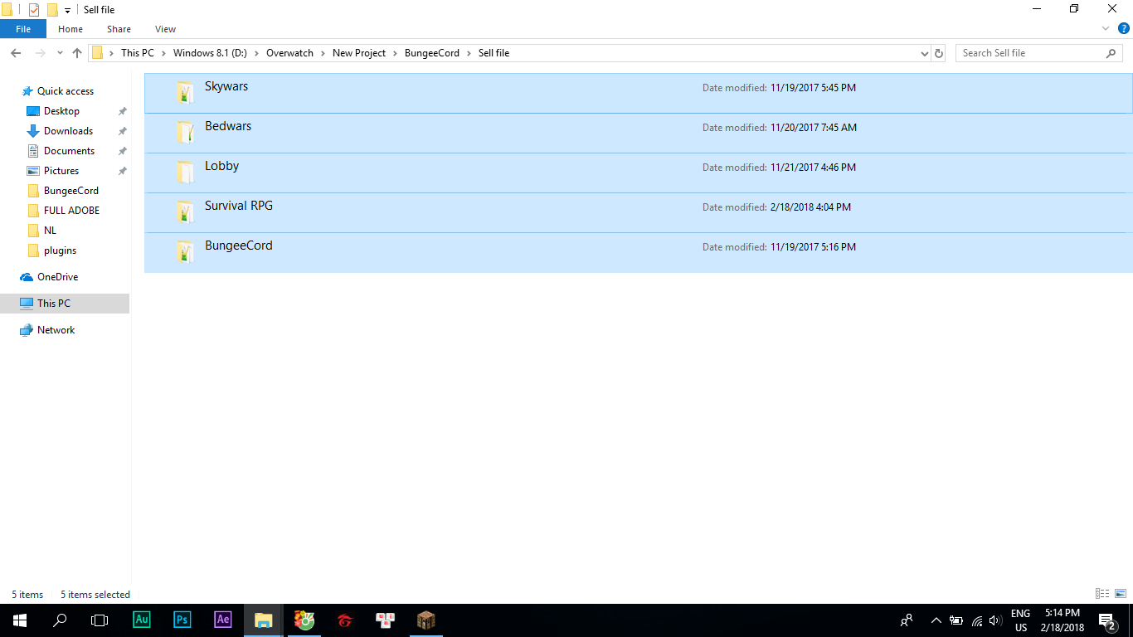Click the Properties icon in the title bar

point(34,10)
